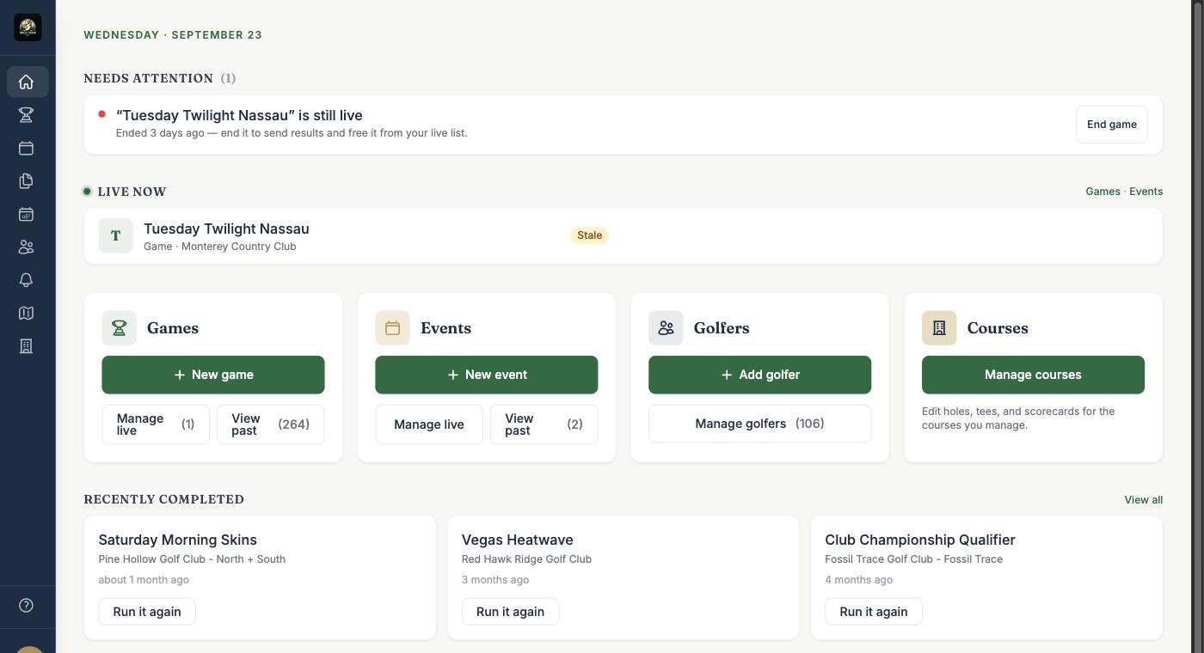This screenshot has width=1204, height=653.
Task: Click the club logo at top of sidebar
Action: [x=28, y=27]
